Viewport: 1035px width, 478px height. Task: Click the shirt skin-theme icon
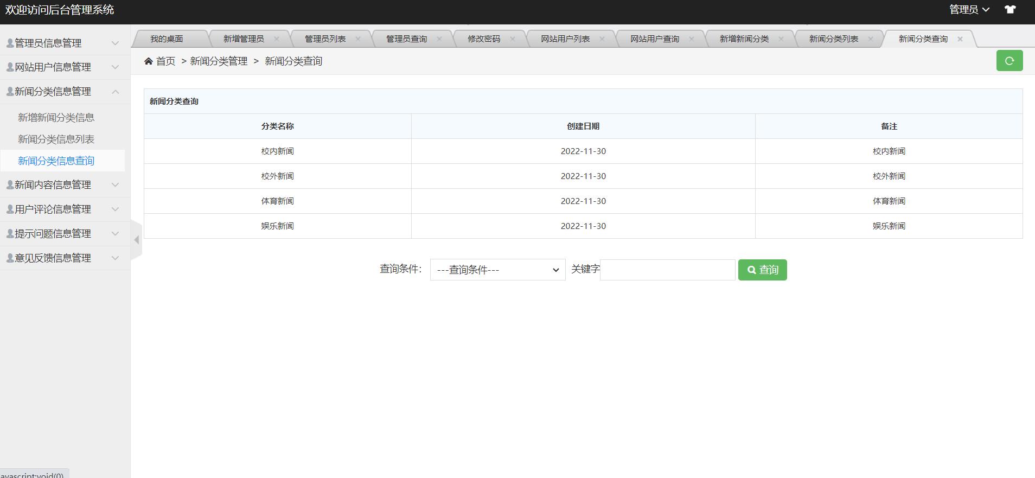click(x=1010, y=10)
